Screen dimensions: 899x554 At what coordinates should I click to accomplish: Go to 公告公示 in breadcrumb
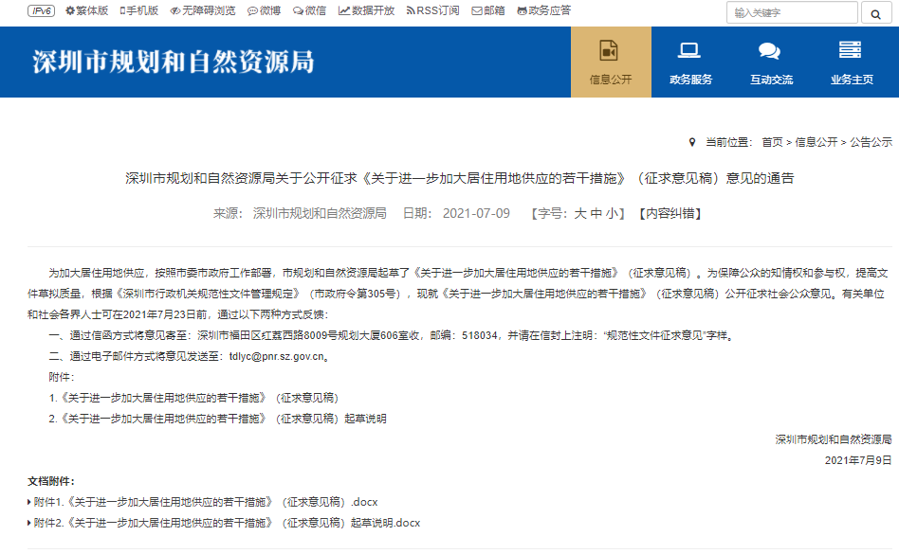click(x=871, y=142)
